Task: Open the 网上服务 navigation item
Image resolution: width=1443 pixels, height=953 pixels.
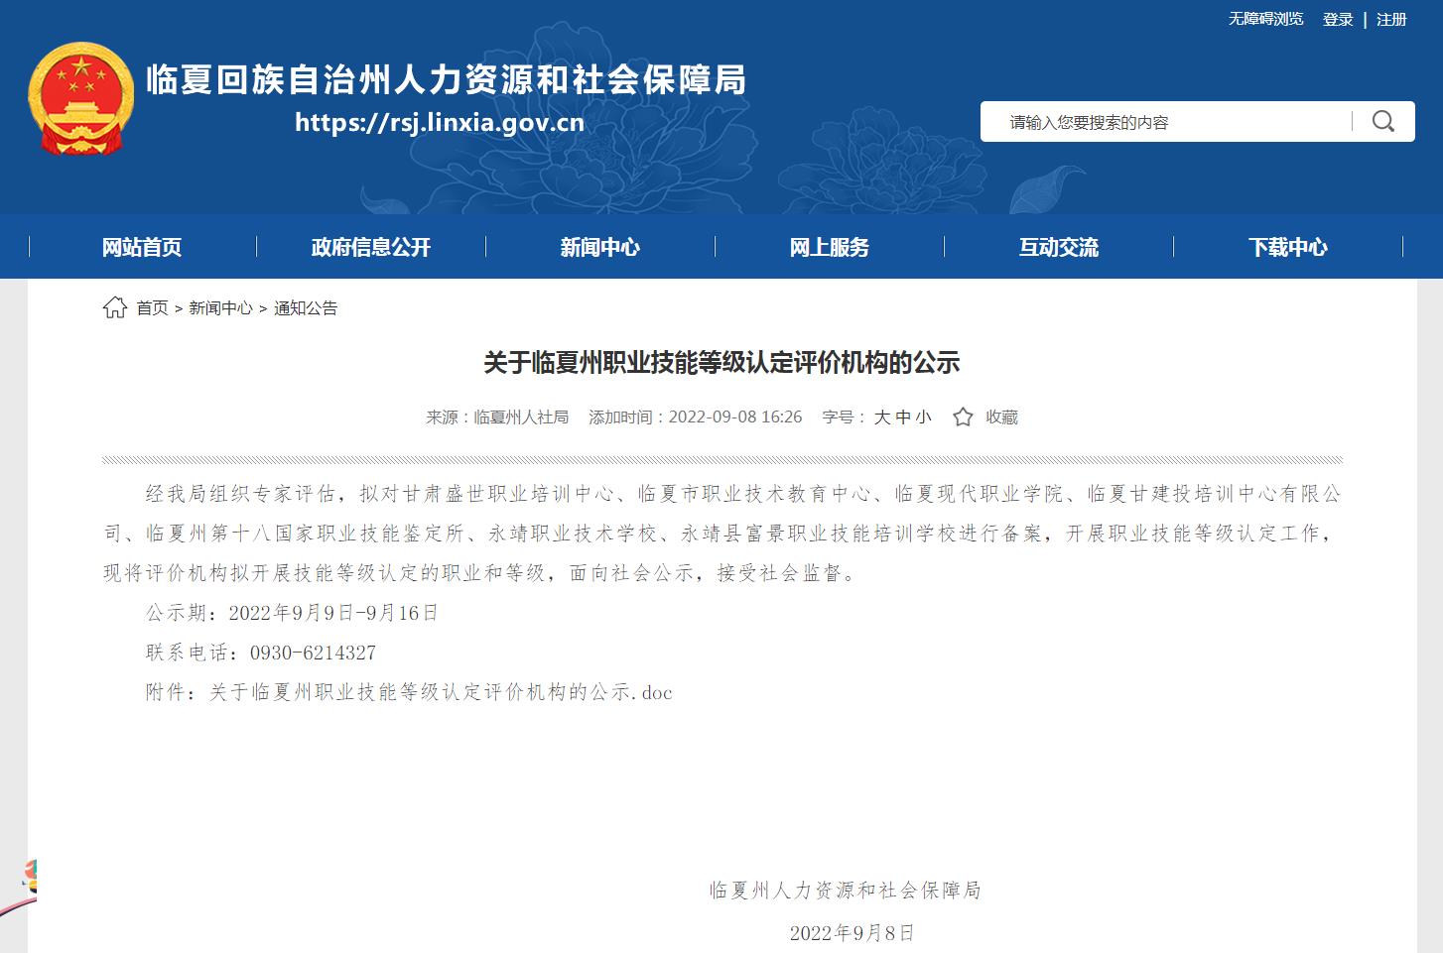Action: [830, 247]
